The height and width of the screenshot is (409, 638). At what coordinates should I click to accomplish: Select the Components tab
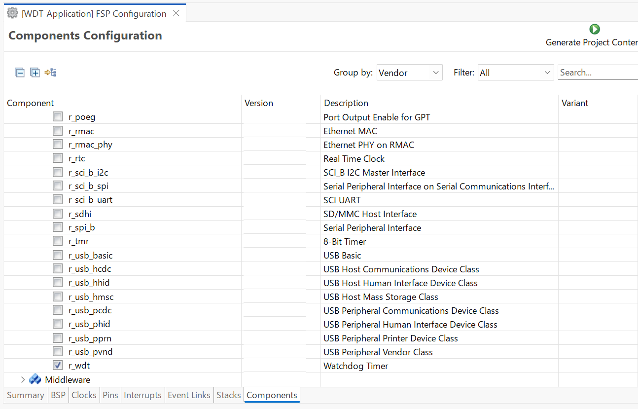click(x=272, y=395)
